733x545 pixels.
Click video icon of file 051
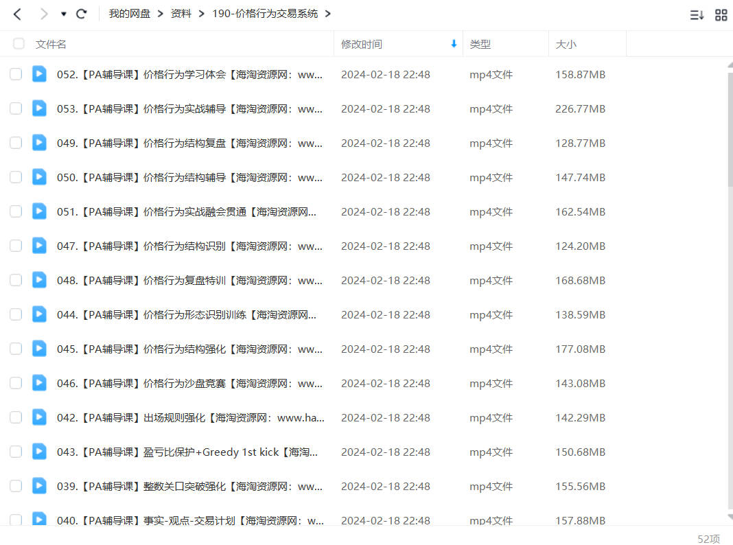(x=39, y=211)
